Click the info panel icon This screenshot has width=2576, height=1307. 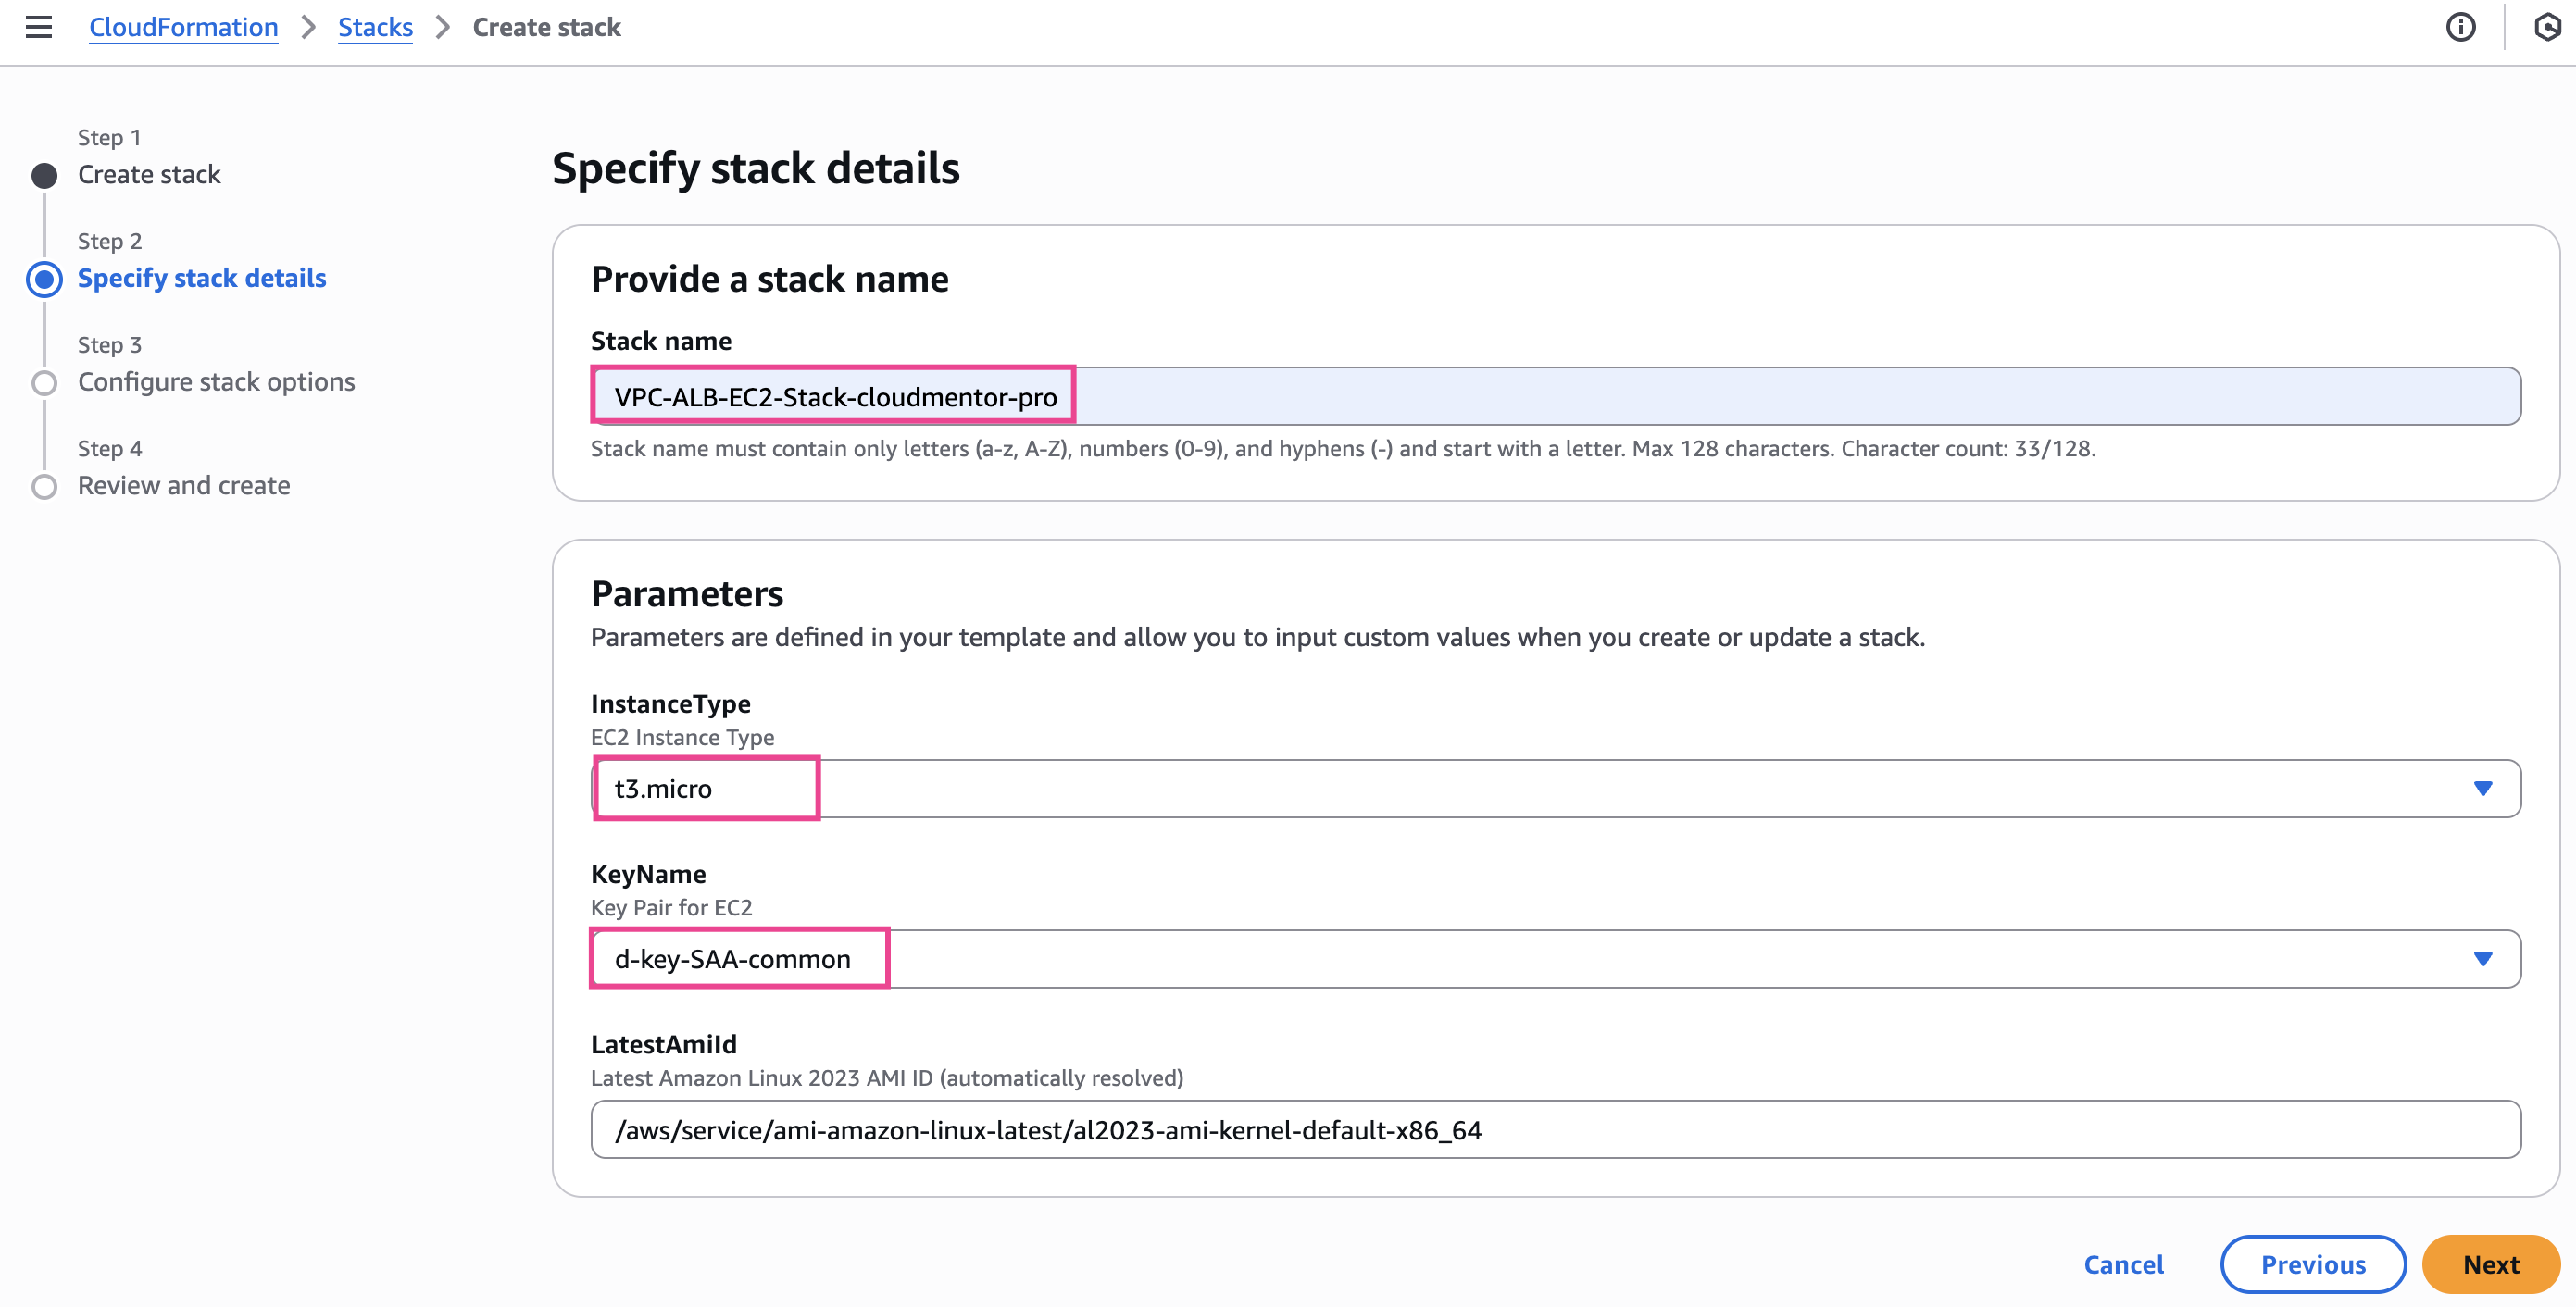2460,27
